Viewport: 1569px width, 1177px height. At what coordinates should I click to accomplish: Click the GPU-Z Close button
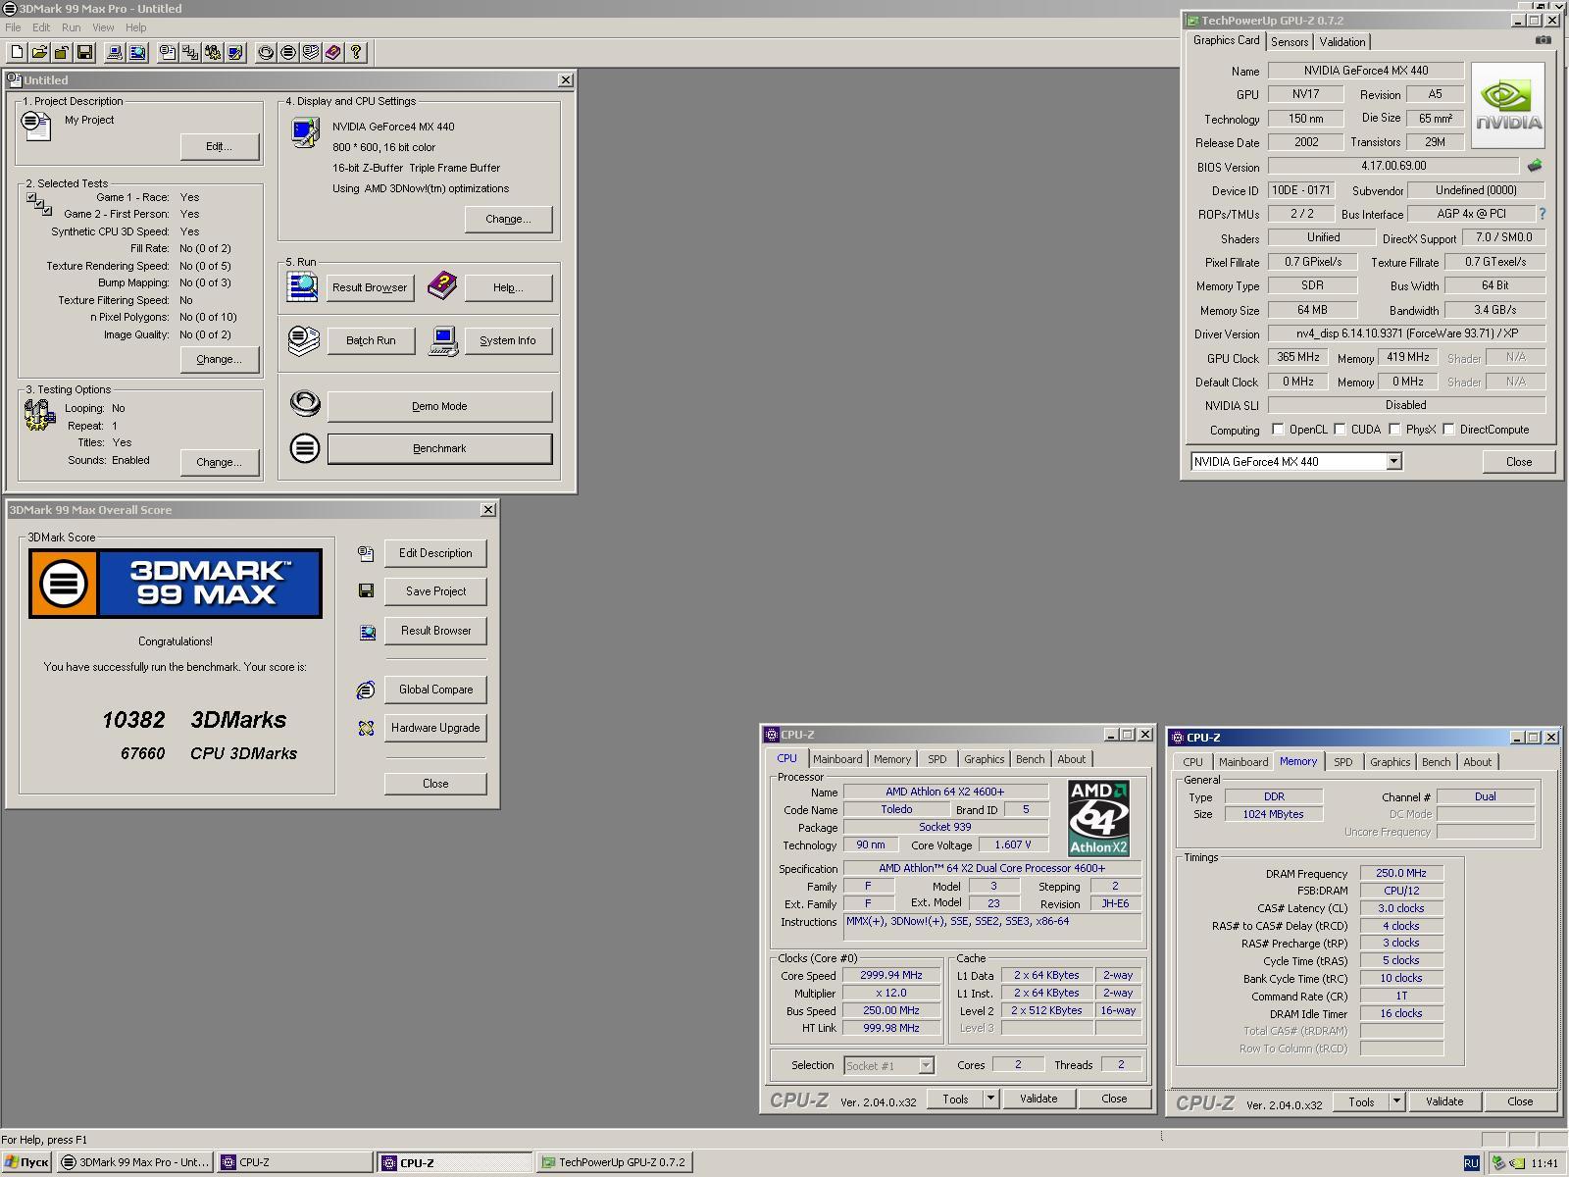point(1519,461)
